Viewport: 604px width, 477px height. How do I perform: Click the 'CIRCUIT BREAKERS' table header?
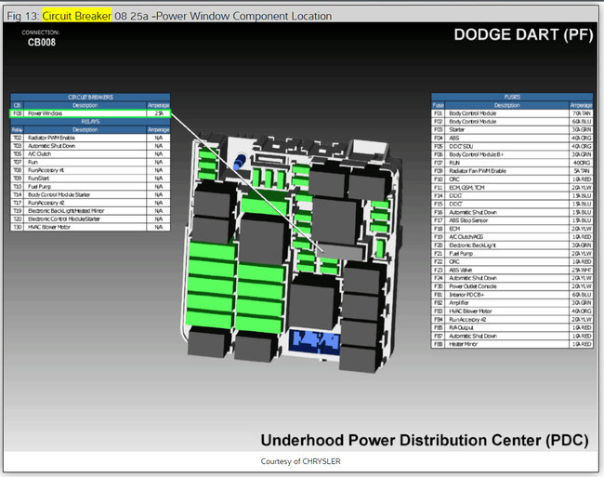pos(90,97)
